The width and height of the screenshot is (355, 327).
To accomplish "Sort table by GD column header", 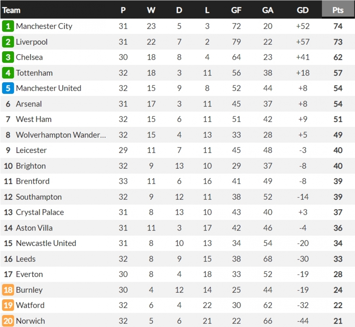I will pos(303,10).
